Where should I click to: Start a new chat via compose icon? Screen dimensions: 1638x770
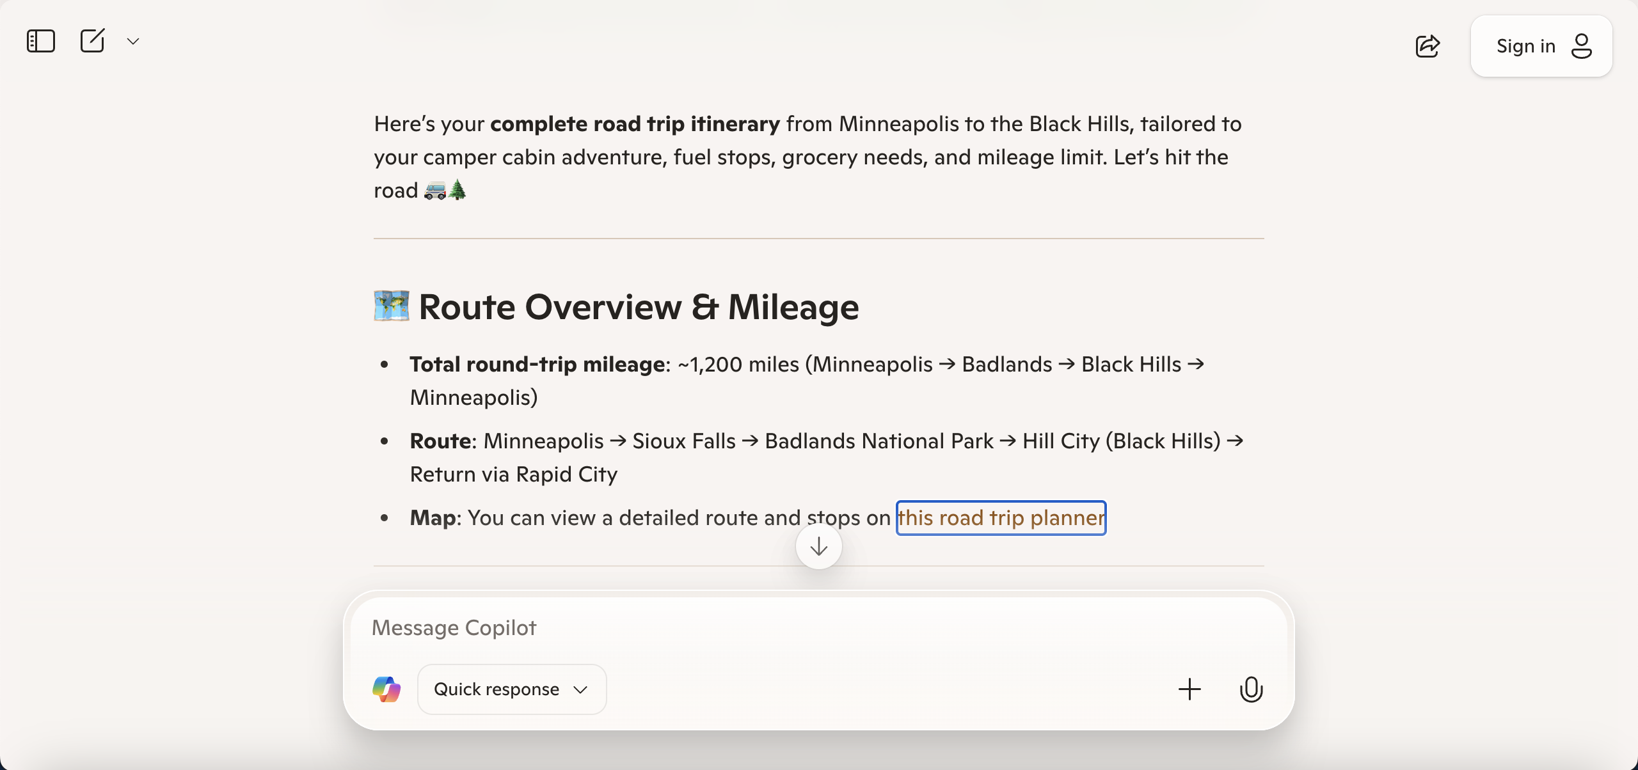[x=92, y=41]
